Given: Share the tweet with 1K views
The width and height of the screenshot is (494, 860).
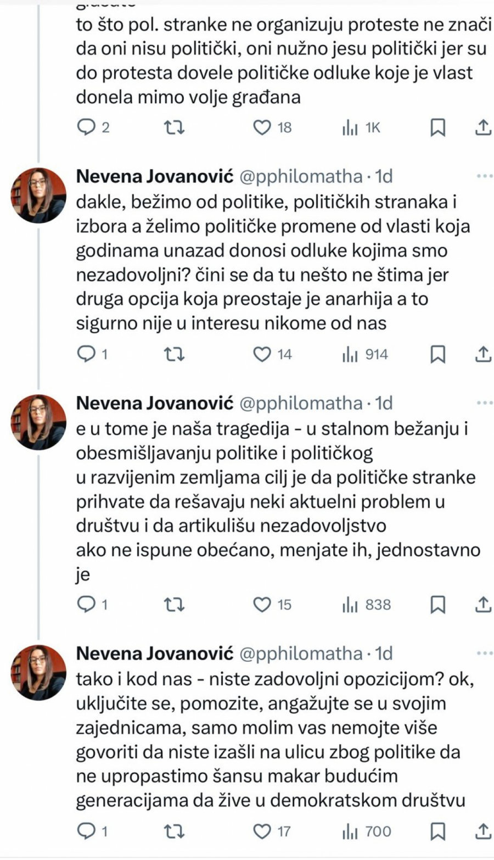Looking at the screenshot, I should (x=481, y=128).
